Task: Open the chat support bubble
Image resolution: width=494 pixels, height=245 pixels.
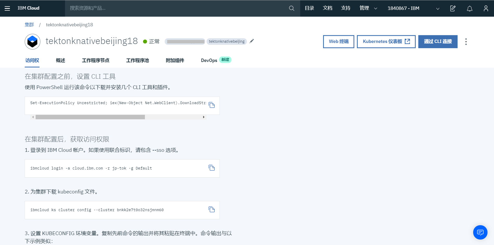Action: 480,232
